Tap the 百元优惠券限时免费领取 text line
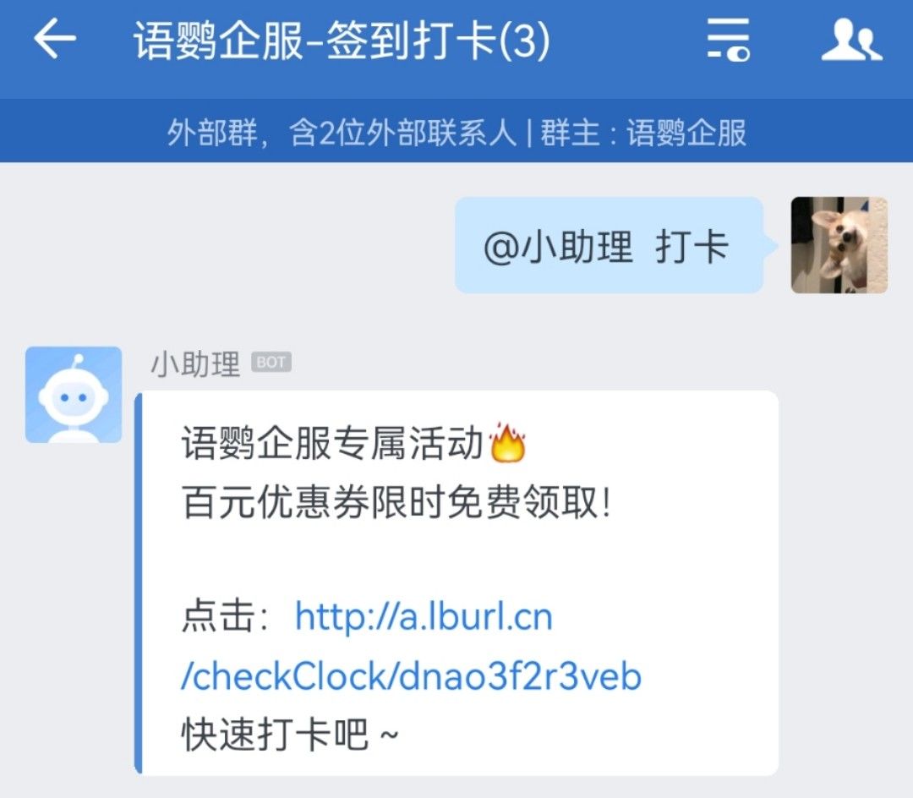 click(x=396, y=502)
